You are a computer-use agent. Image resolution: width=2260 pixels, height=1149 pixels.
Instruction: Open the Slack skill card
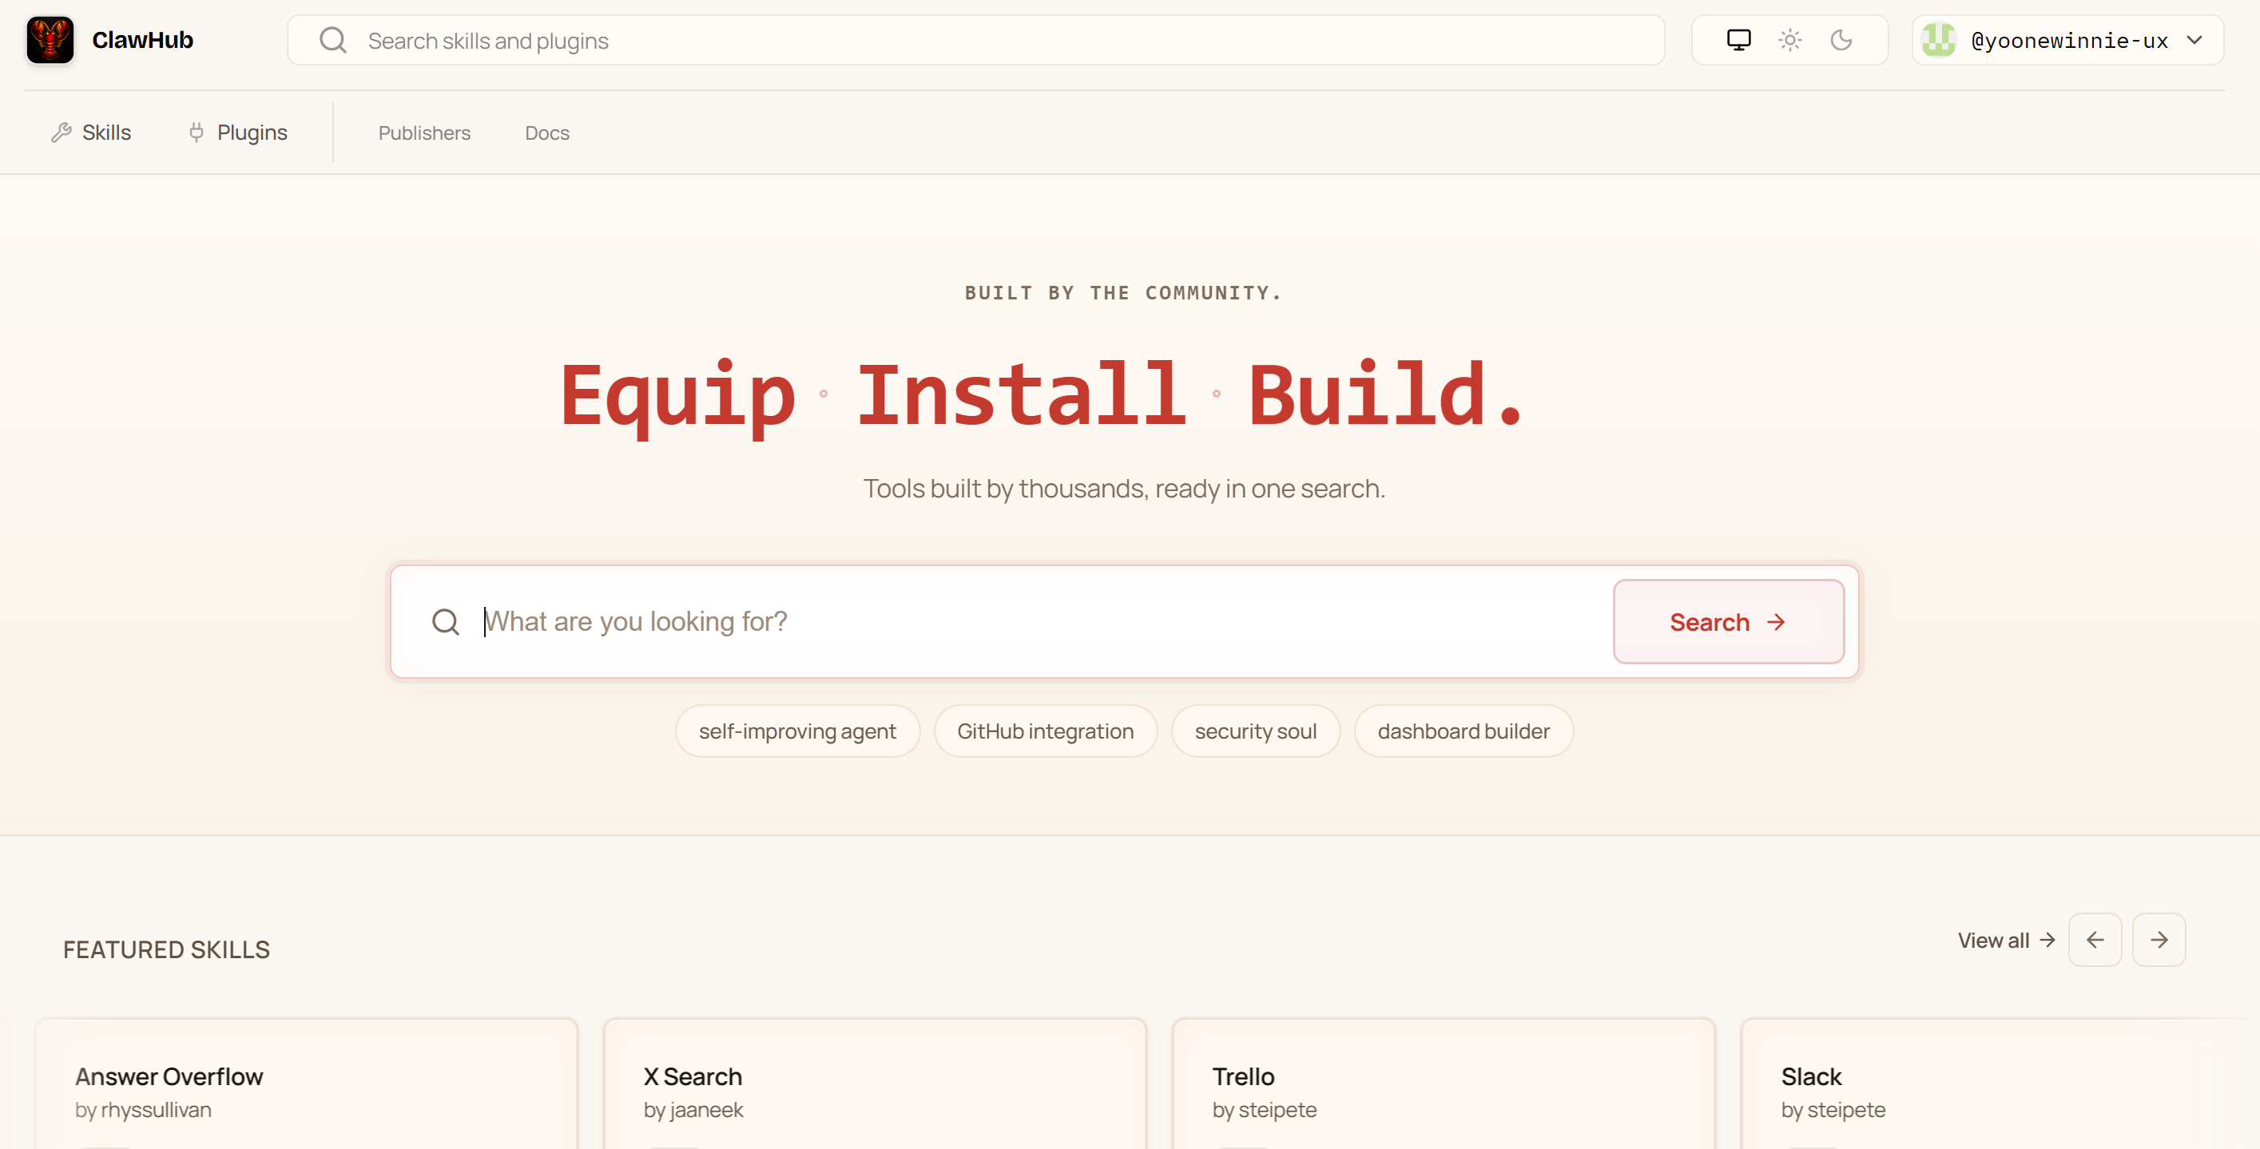(2000, 1084)
